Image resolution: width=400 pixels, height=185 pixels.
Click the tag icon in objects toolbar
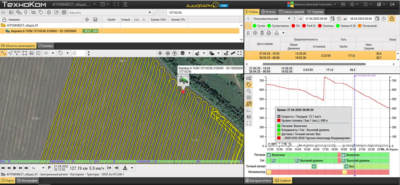coord(41,12)
